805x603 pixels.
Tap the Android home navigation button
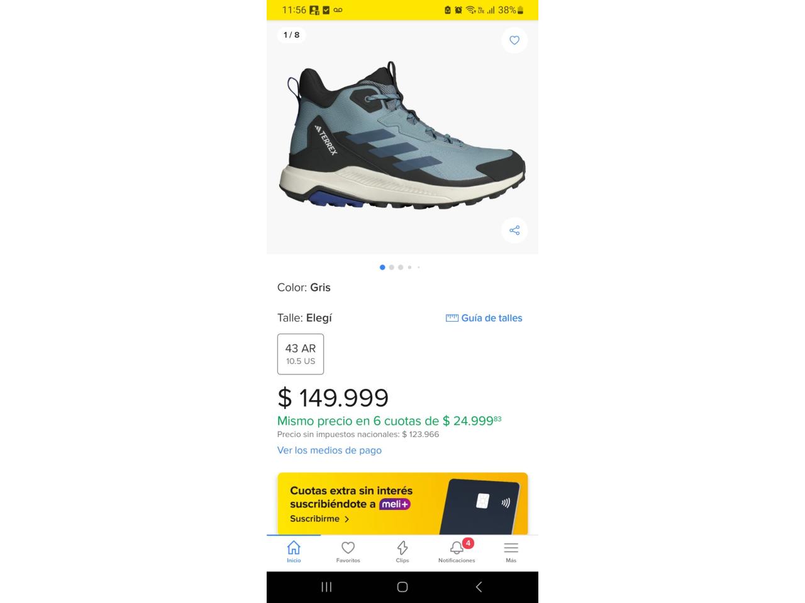pos(402,587)
